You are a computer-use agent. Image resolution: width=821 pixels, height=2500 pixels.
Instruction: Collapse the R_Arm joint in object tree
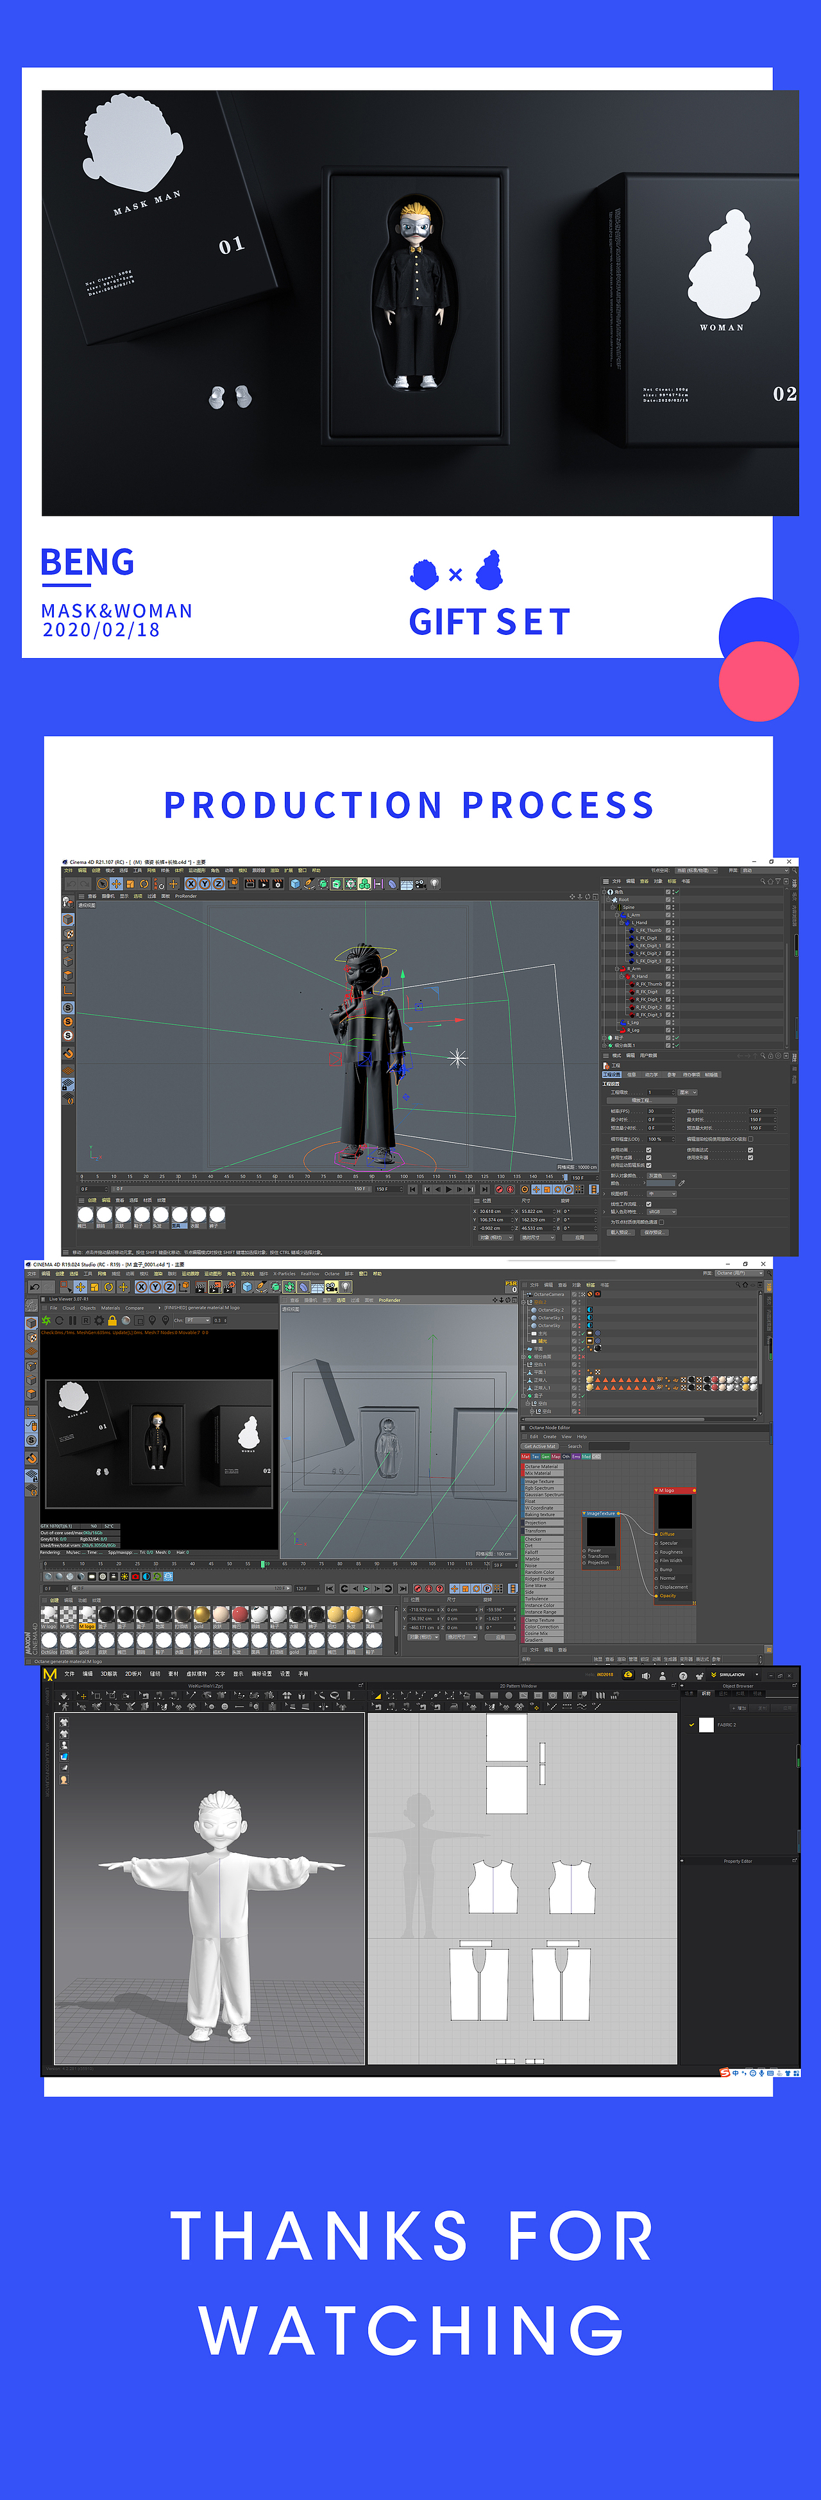tap(617, 968)
